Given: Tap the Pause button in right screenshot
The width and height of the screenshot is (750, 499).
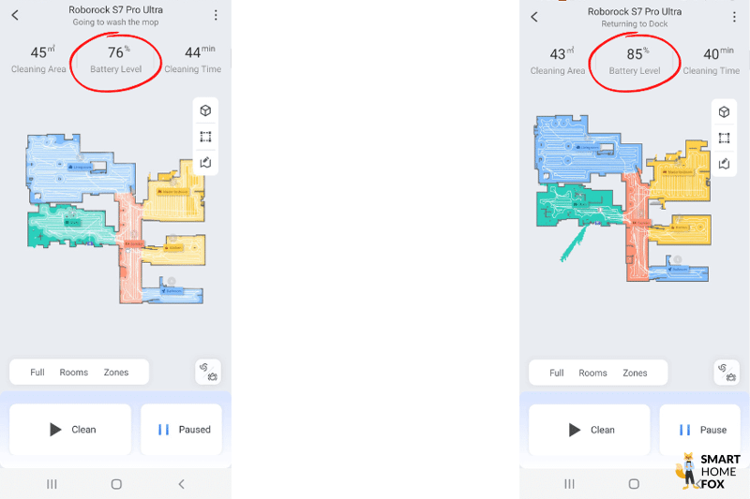Looking at the screenshot, I should (699, 430).
